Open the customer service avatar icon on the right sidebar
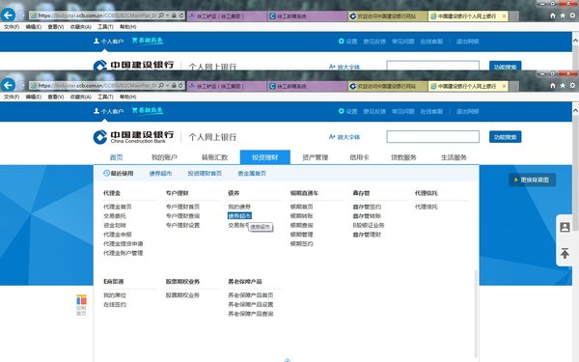Image resolution: width=579 pixels, height=362 pixels. (x=565, y=227)
